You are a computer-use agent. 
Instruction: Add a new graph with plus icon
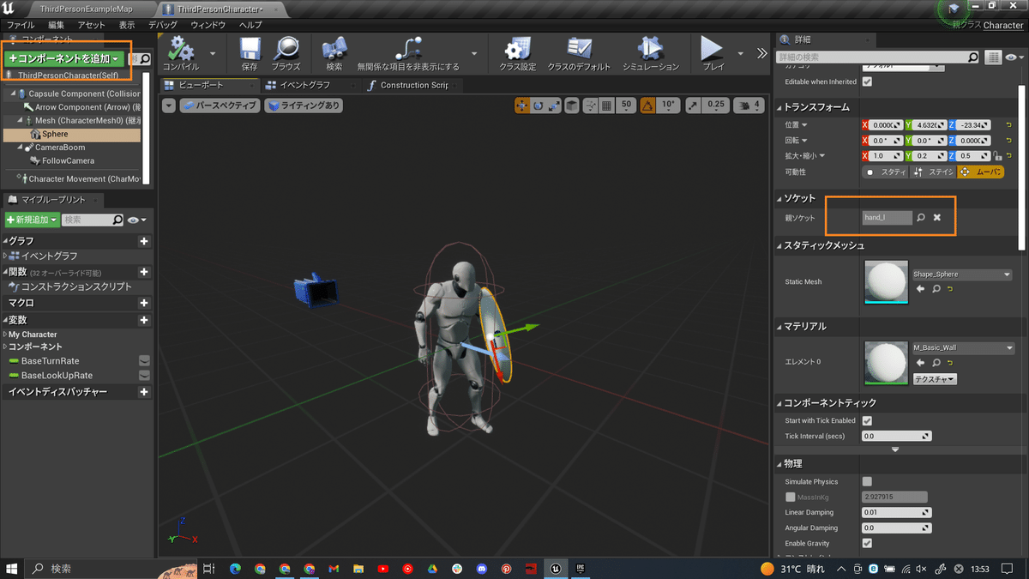tap(144, 242)
